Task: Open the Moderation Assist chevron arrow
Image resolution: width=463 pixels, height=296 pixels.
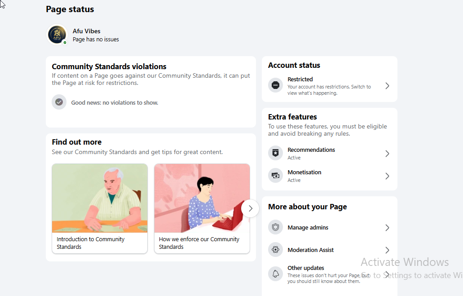Action: [387, 250]
